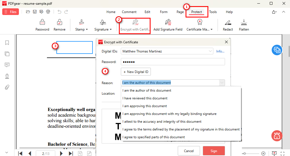The width and height of the screenshot is (290, 156).
Task: Select the Protect tab
Action: [x=197, y=12]
